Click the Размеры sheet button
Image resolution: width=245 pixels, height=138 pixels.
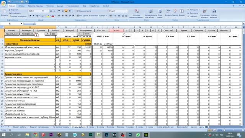[x=26, y=31]
